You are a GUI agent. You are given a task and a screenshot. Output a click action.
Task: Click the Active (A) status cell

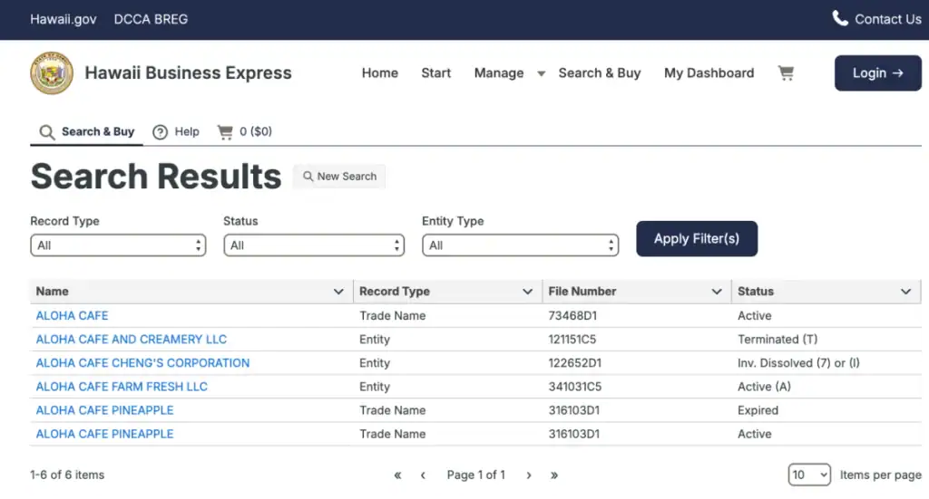[x=764, y=387]
